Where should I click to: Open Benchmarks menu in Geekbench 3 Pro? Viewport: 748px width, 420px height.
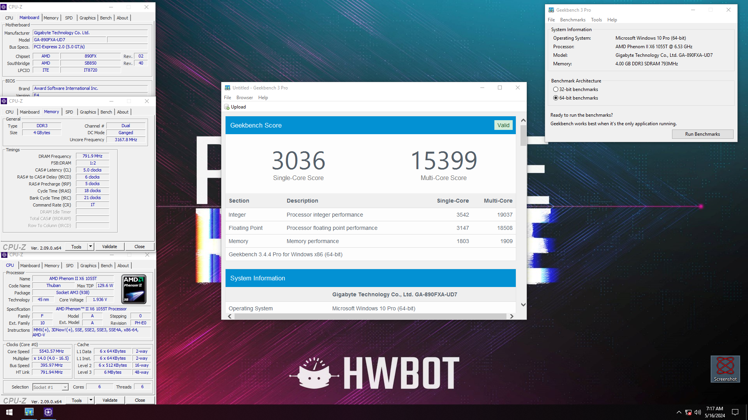[x=573, y=20]
